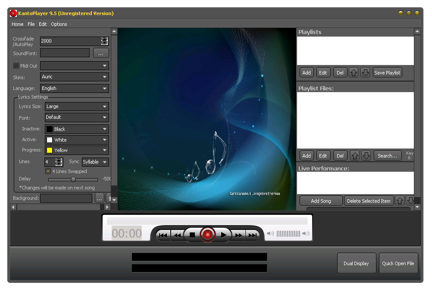Click settings panel horizontal scrollbar right arrow
Viewport: 432px width, 294px height.
click(107, 207)
